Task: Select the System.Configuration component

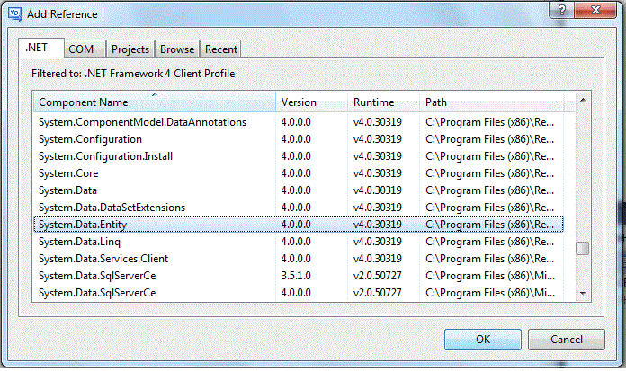Action: pyautogui.click(x=299, y=139)
